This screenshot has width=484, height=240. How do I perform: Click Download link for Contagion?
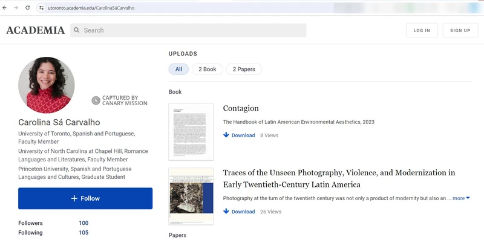(x=243, y=135)
